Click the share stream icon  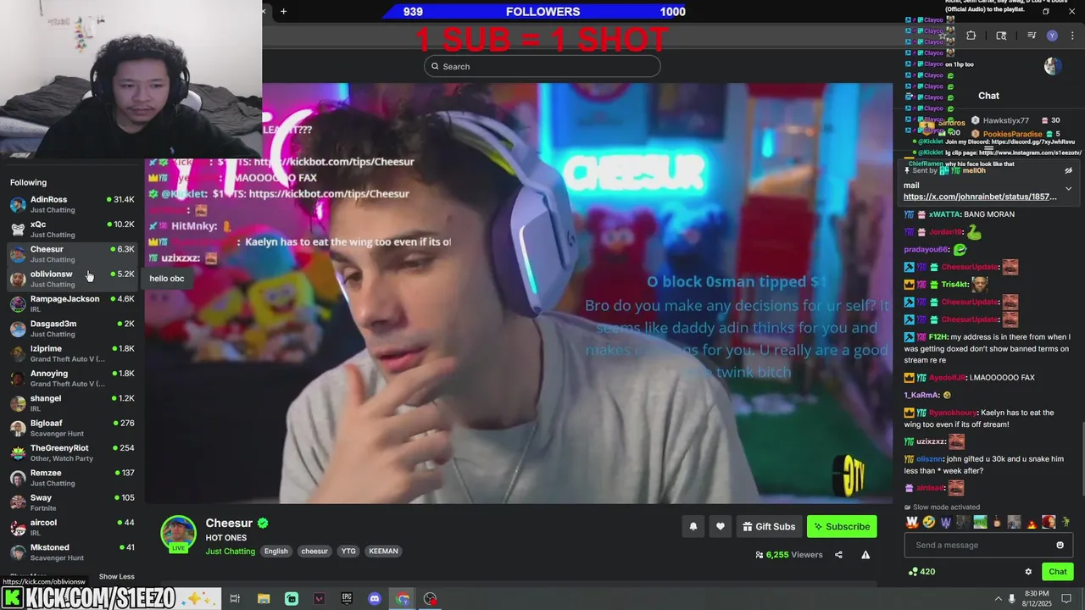pos(838,555)
